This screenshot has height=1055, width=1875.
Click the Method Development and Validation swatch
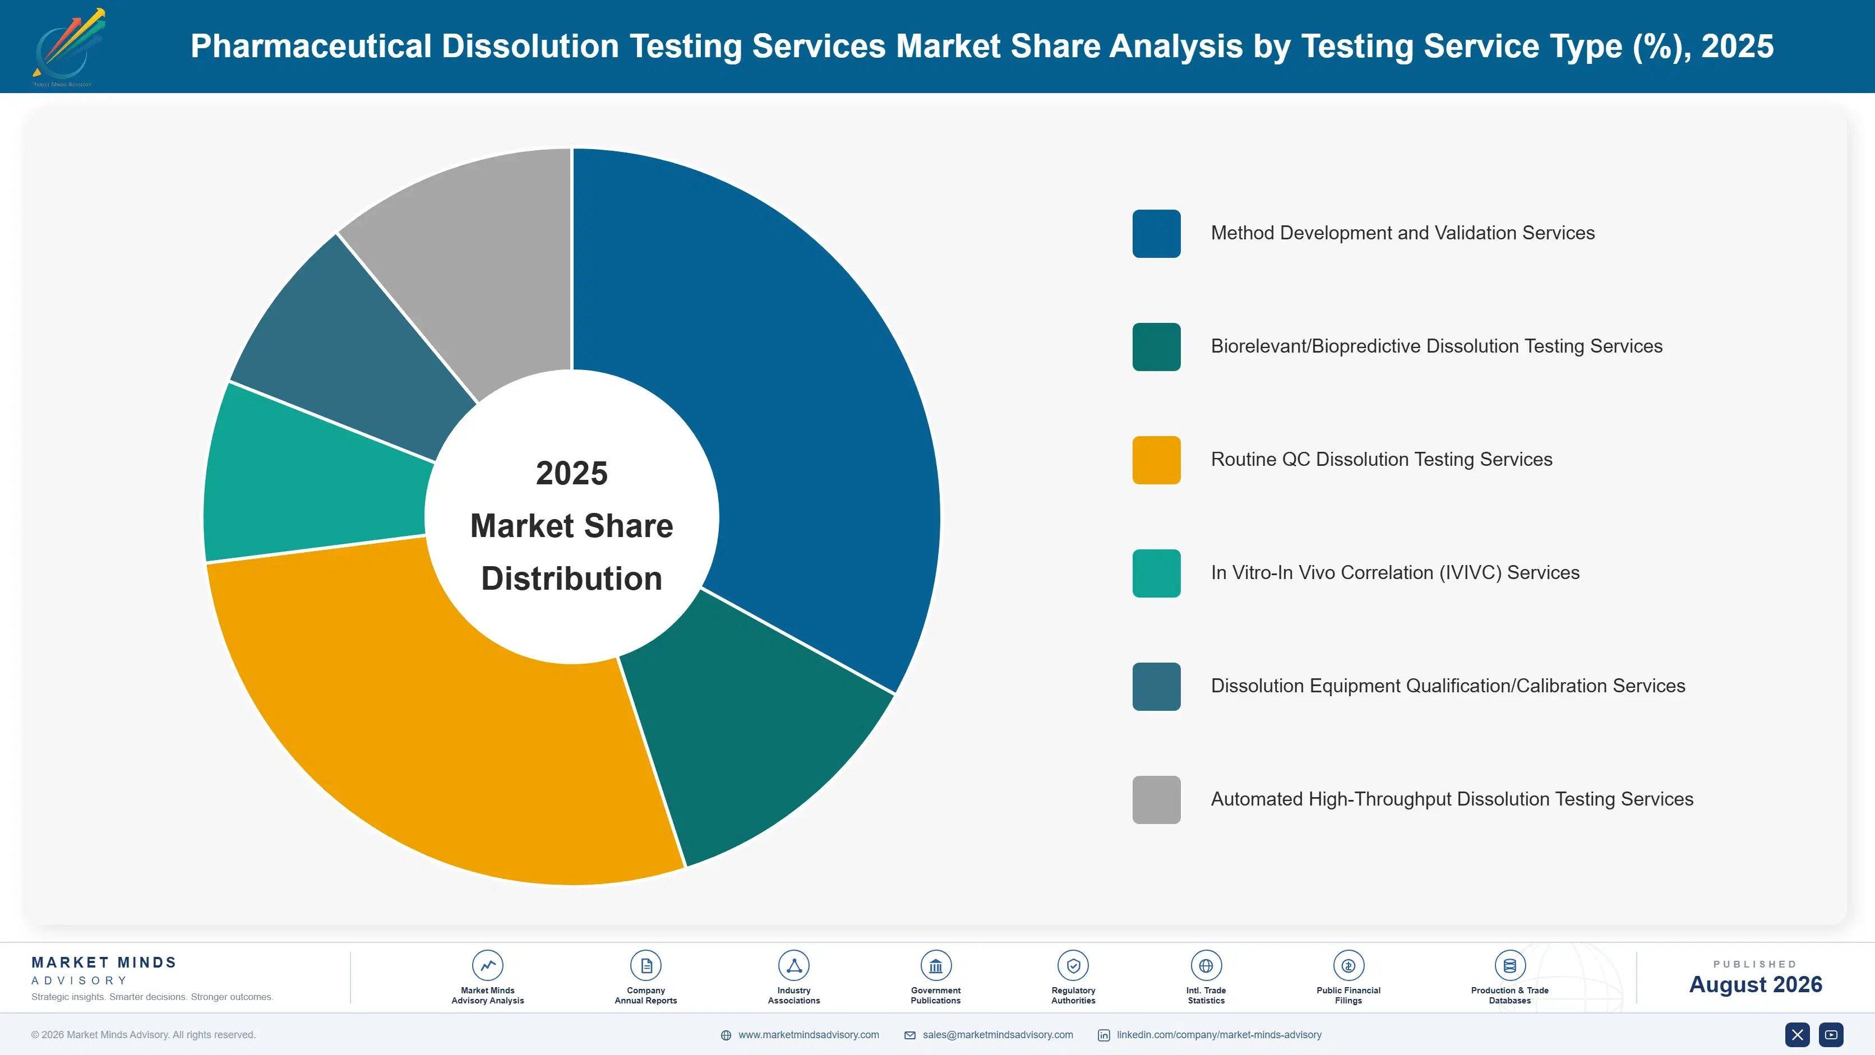[x=1157, y=234]
